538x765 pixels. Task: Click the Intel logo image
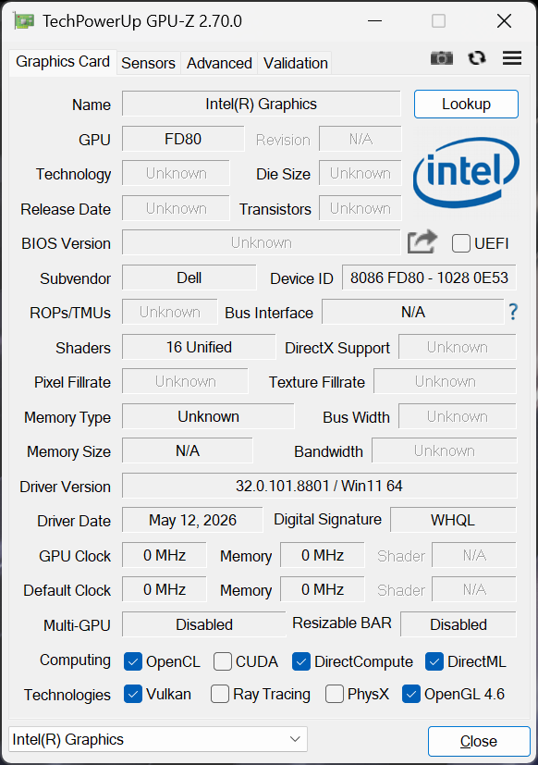tap(466, 172)
